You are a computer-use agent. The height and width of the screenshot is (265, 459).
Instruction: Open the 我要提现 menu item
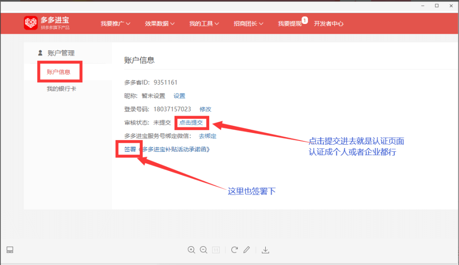point(290,23)
